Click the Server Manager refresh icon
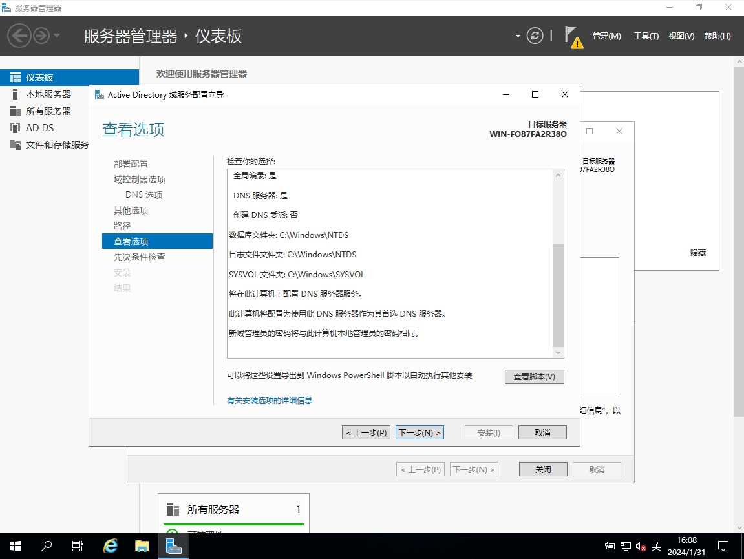The height and width of the screenshot is (559, 744). (x=535, y=36)
